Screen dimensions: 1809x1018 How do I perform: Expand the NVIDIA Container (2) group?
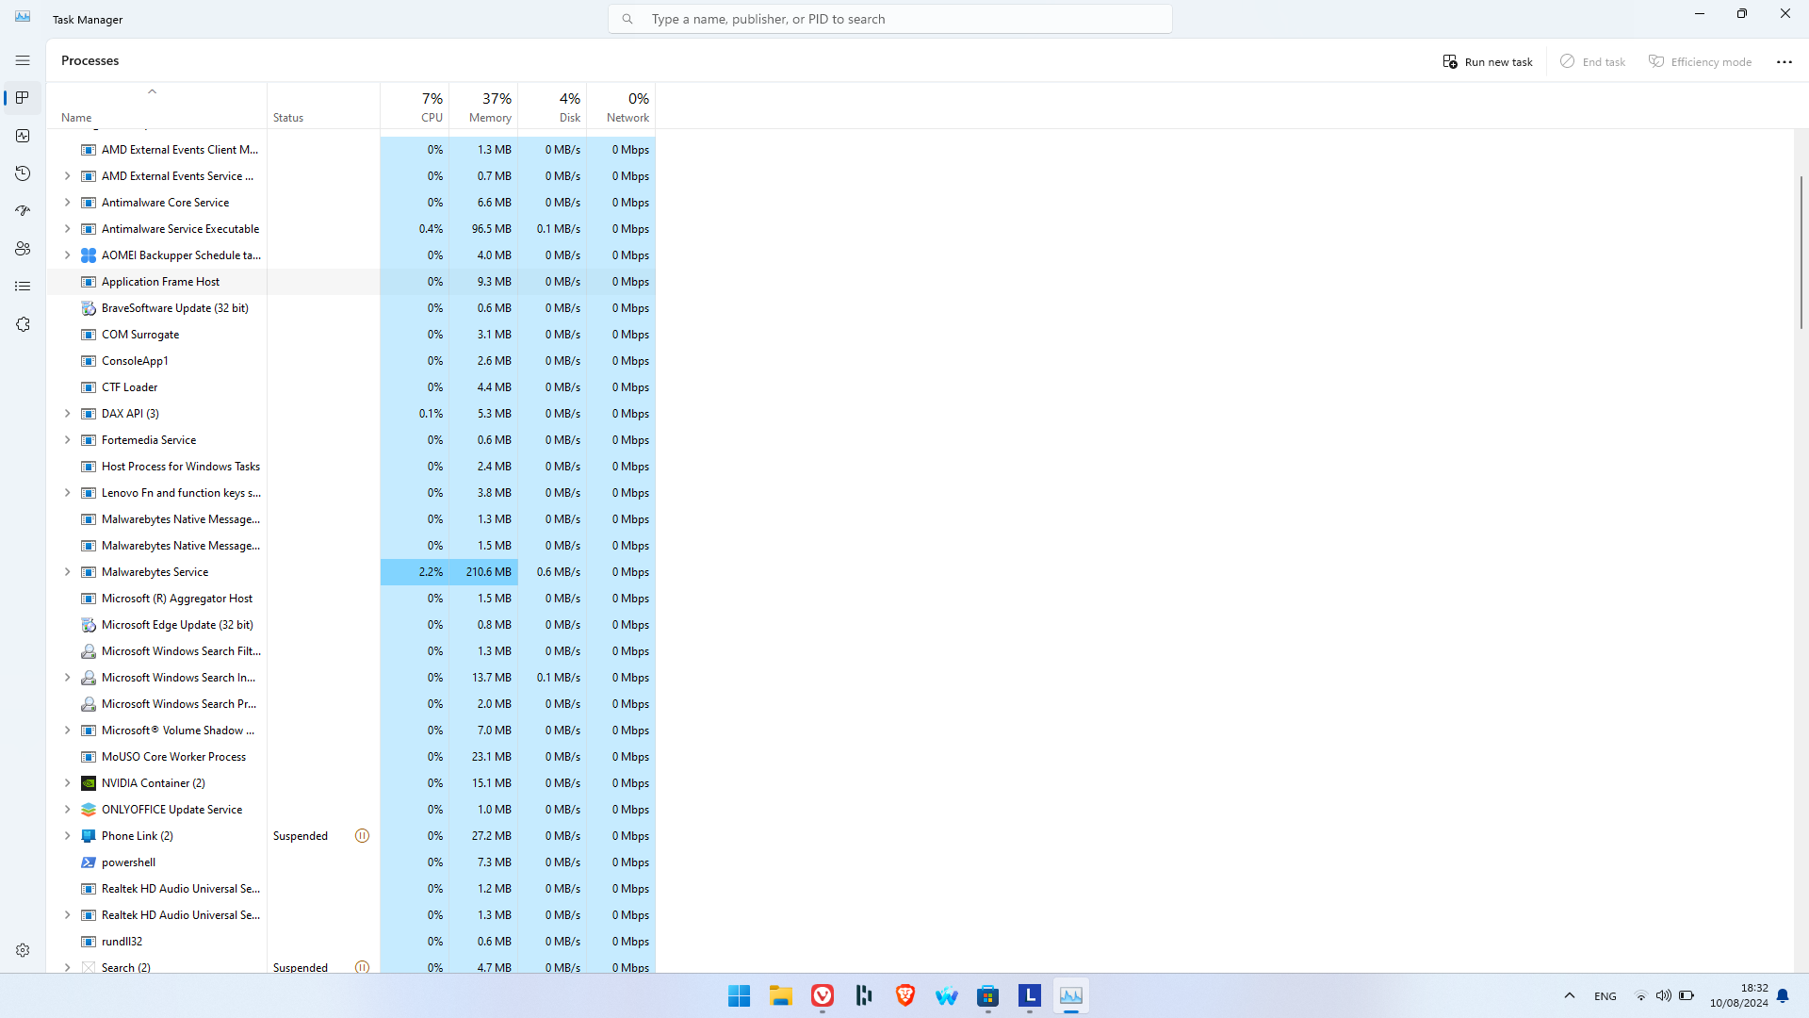[67, 783]
